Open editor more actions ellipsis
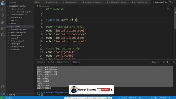The width and height of the screenshot is (176, 99). click(x=173, y=2)
